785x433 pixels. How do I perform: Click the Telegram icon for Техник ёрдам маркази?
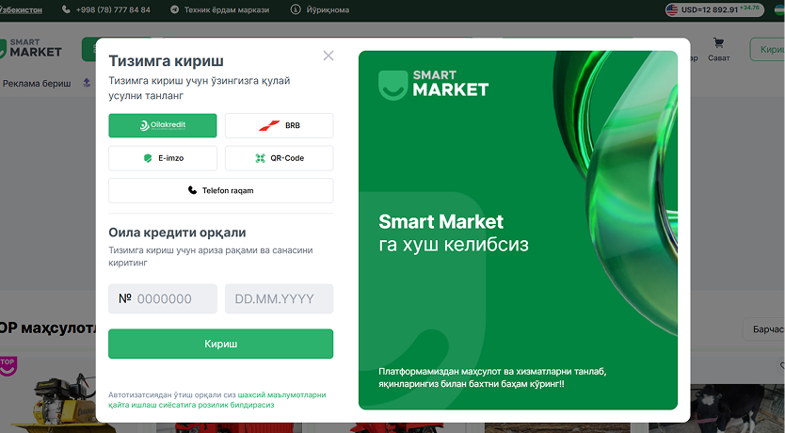click(x=174, y=9)
